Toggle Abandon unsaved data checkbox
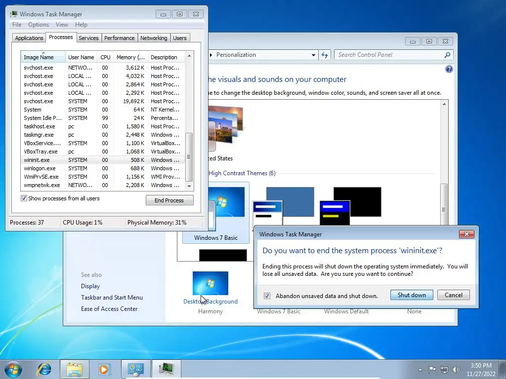Image resolution: width=506 pixels, height=379 pixels. pyautogui.click(x=267, y=296)
